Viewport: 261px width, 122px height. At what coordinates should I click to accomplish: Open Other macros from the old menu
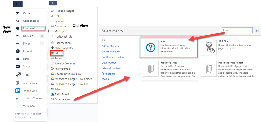[x=63, y=99]
